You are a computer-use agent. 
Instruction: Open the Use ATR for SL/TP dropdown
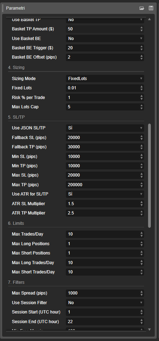105,194
